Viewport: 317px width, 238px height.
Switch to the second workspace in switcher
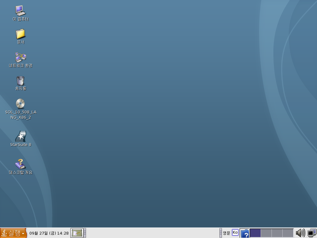pyautogui.click(x=266, y=233)
